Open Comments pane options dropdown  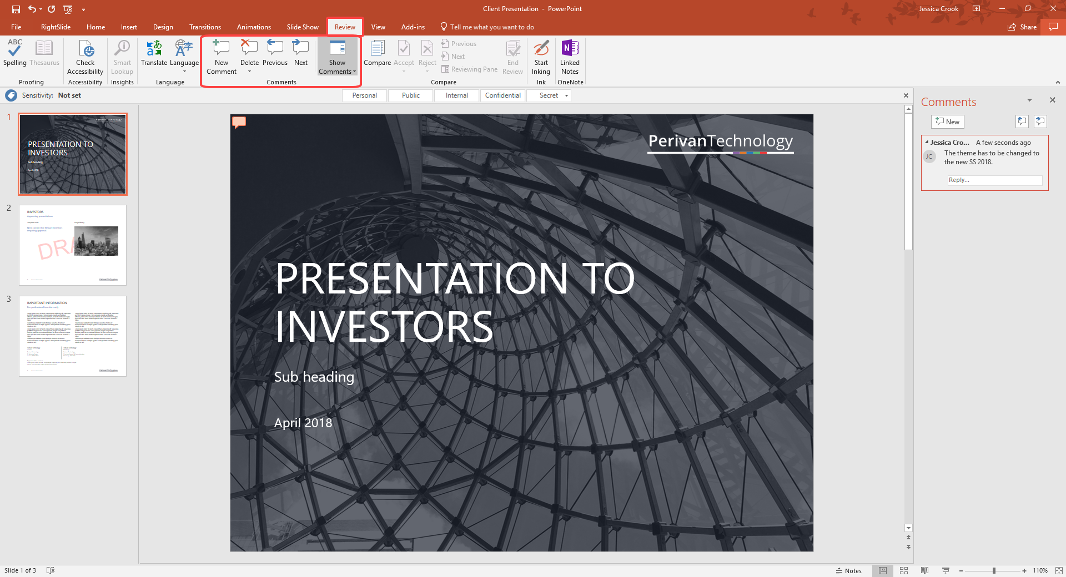click(x=1029, y=100)
